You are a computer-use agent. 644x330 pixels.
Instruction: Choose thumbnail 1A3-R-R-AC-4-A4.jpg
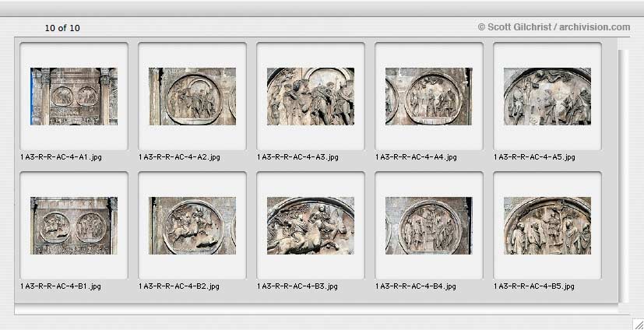pyautogui.click(x=429, y=97)
